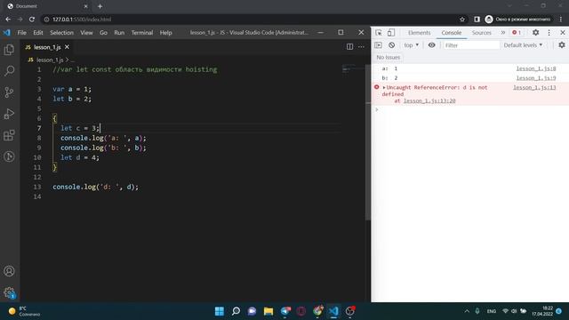Image resolution: width=569 pixels, height=320 pixels.
Task: Open the lesson_1.js:8 source link
Action: 536,68
